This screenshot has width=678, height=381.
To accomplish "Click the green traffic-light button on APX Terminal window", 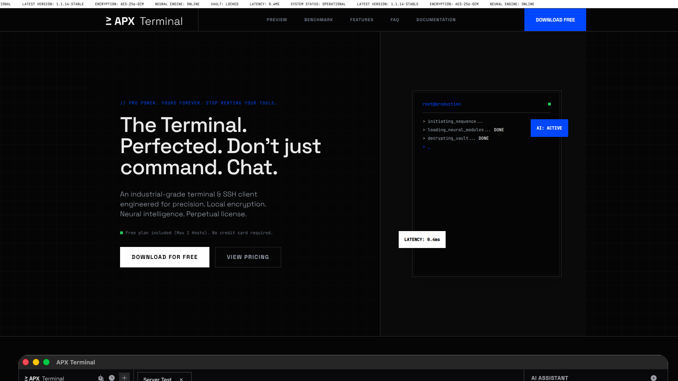I will 46,362.
